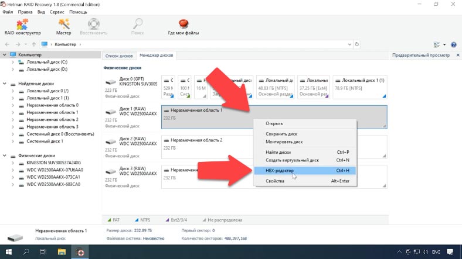Collapse the Найденные диски node
The image size is (462, 259).
pos(5,84)
